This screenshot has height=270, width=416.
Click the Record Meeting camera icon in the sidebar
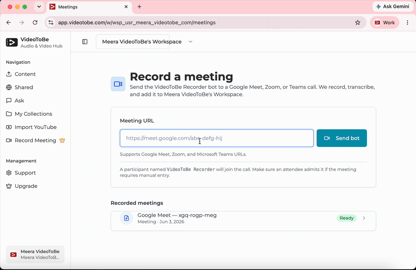(x=9, y=140)
